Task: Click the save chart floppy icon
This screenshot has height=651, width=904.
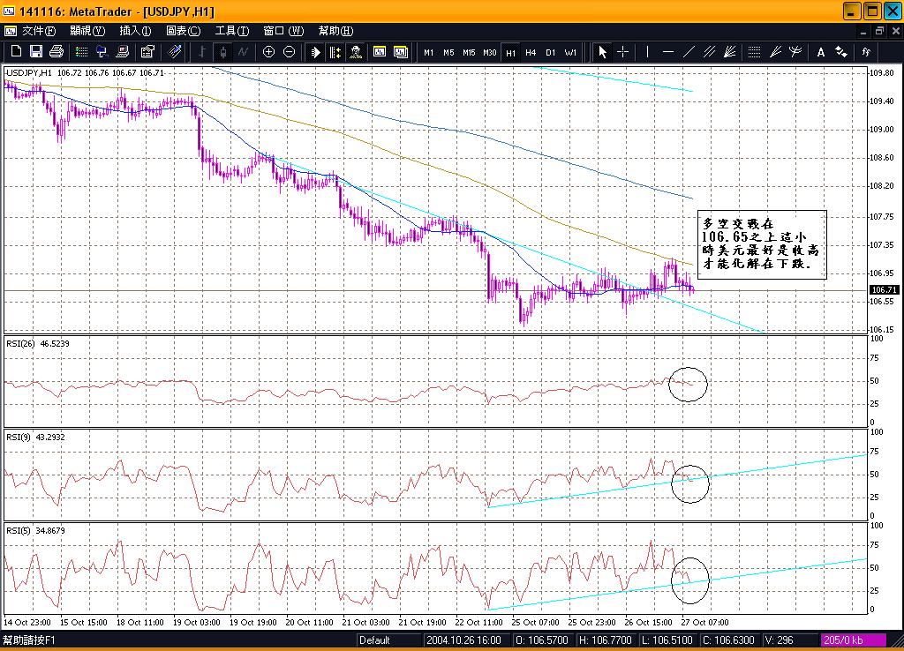Action: click(x=35, y=52)
